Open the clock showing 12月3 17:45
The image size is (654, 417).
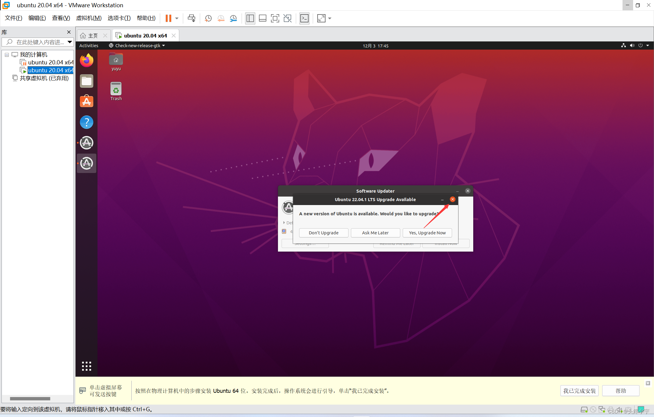(375, 46)
